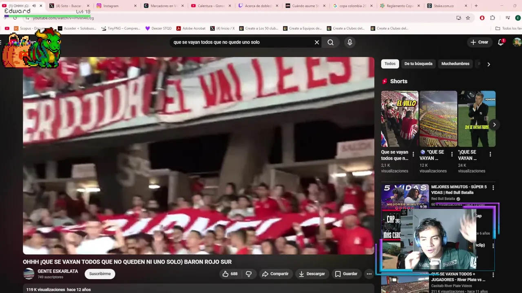Click the video player area
The image size is (522, 293).
[x=199, y=156]
